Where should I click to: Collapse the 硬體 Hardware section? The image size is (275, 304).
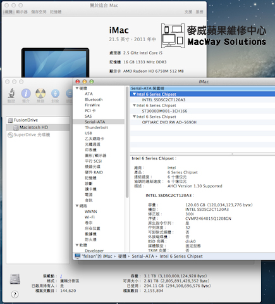point(77,88)
